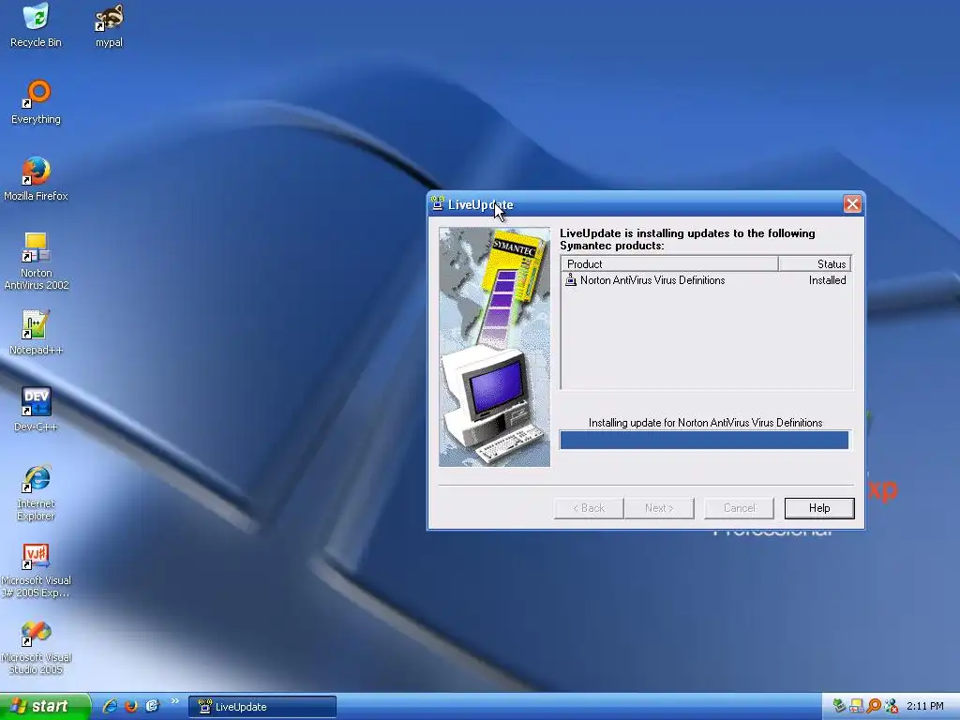The image size is (960, 720).
Task: Click the Status column header
Action: pos(815,263)
